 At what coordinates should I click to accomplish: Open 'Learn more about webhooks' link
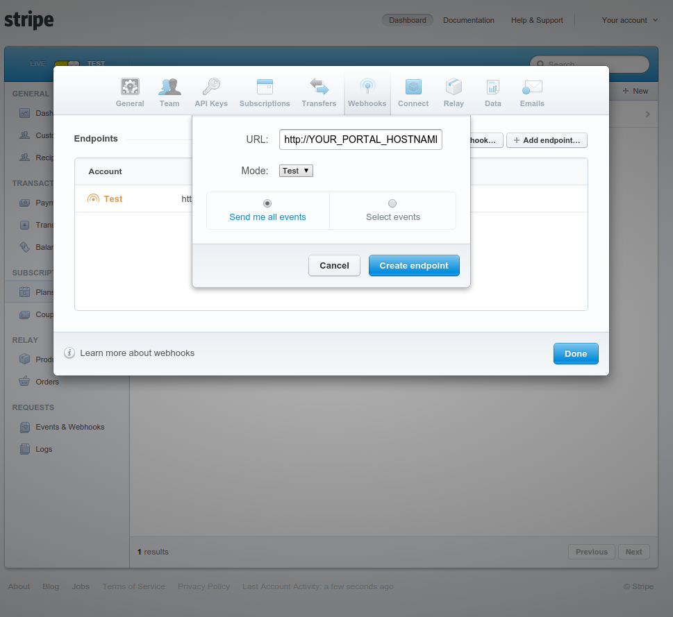[x=137, y=353]
